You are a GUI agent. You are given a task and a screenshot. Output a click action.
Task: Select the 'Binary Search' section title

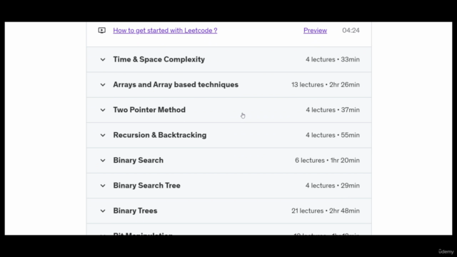[x=138, y=160]
